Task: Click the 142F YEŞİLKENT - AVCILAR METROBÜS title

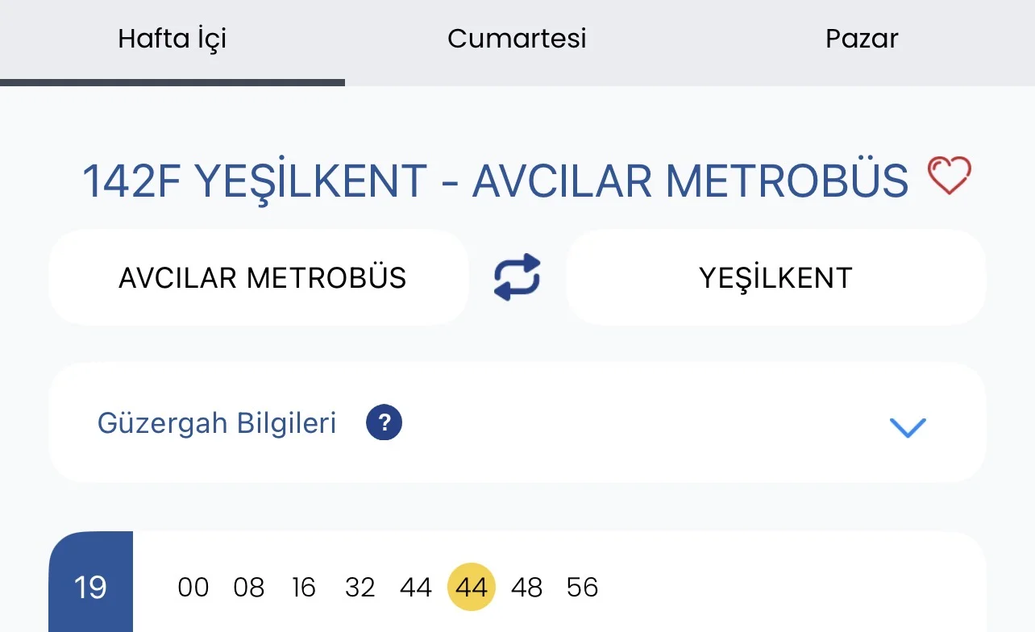Action: tap(495, 181)
